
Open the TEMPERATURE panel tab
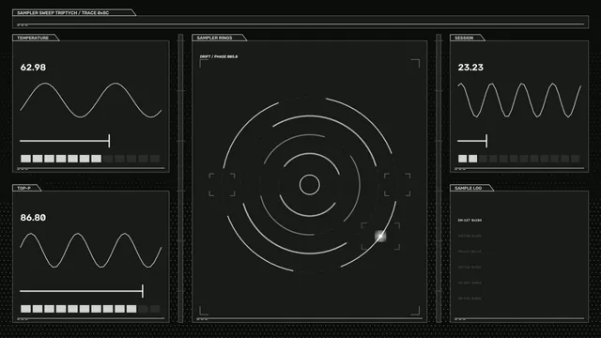[36, 38]
